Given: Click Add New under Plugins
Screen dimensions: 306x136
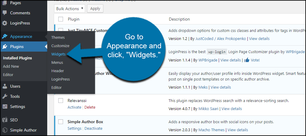Looking at the screenshot, I should (x=11, y=67).
